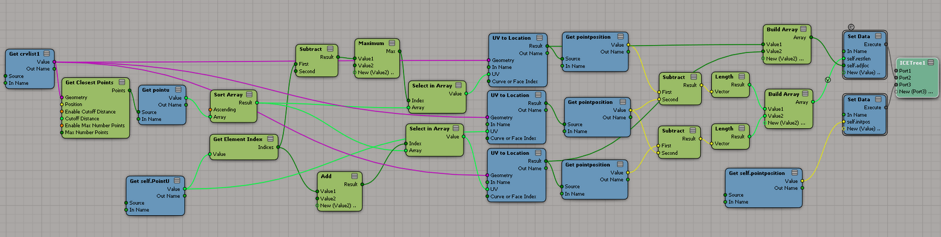The height and width of the screenshot is (237, 941).
Task: Open the Get pointu node header icon
Action: tap(178, 90)
